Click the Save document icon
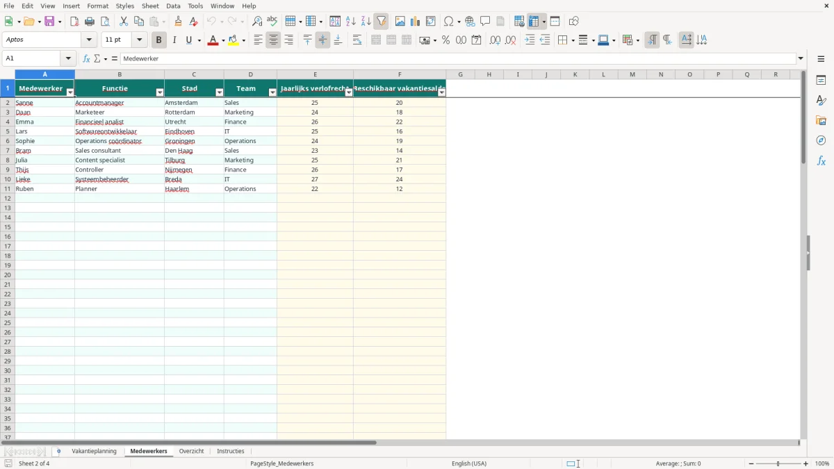The image size is (834, 469). click(x=49, y=22)
